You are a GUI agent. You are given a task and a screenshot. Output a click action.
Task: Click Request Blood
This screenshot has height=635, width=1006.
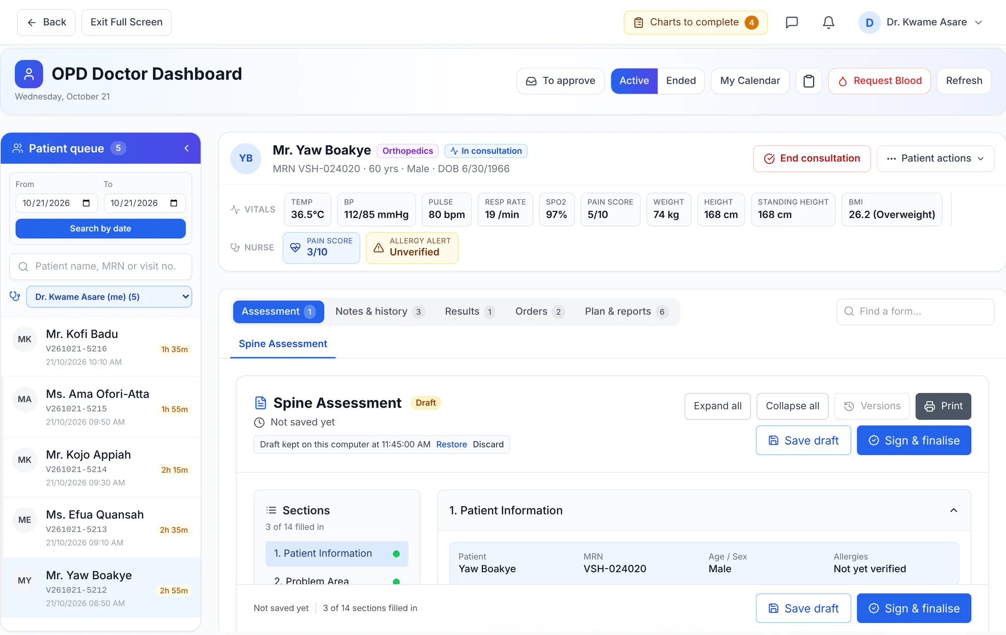879,81
